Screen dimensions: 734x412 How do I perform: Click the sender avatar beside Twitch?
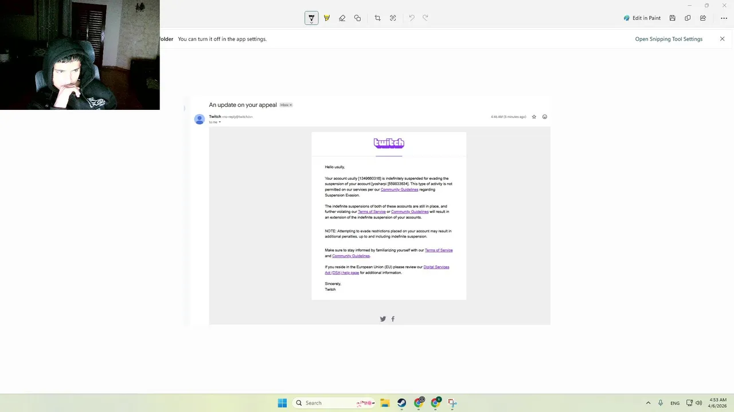(x=200, y=119)
